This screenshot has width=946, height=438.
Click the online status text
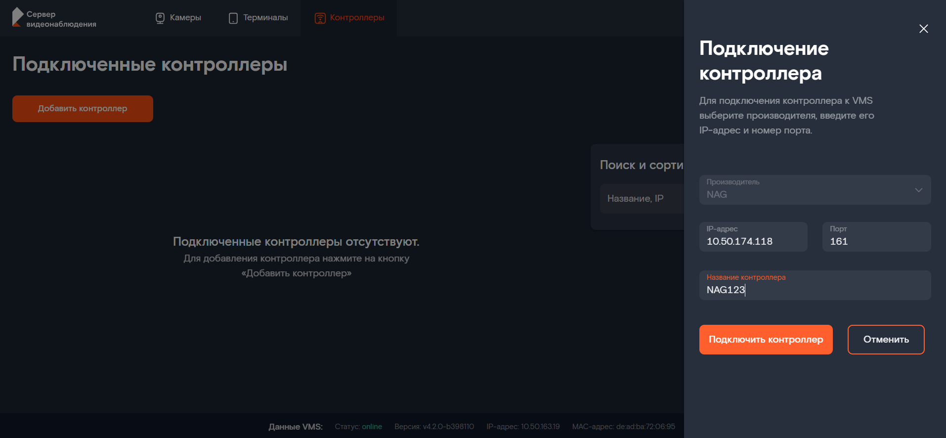[x=372, y=427]
